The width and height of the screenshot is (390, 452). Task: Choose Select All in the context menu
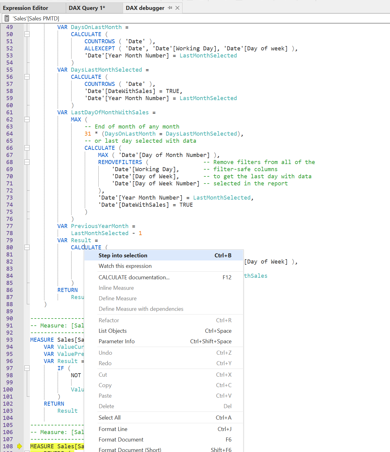pyautogui.click(x=109, y=418)
